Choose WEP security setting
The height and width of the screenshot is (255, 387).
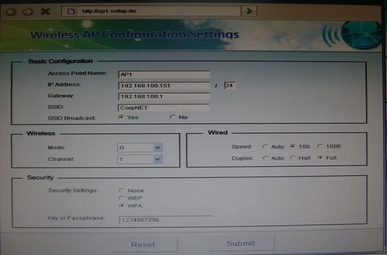[x=121, y=198]
